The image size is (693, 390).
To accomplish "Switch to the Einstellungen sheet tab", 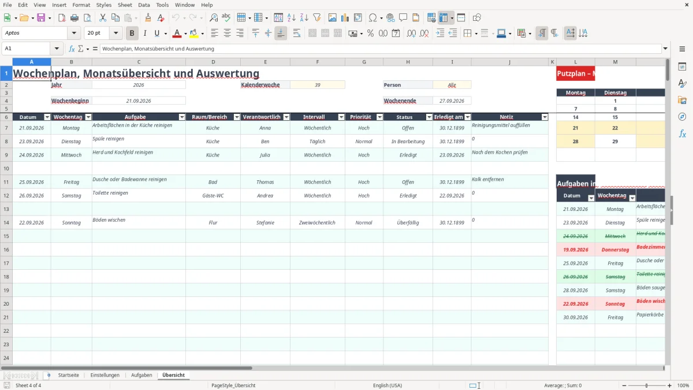I will tap(105, 375).
